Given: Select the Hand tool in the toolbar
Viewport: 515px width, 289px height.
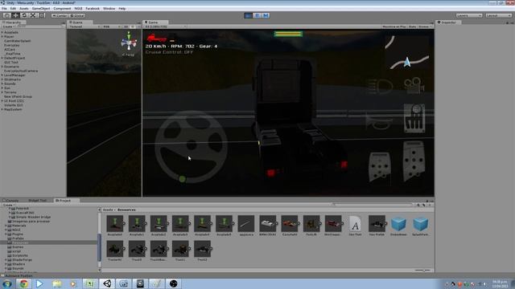Looking at the screenshot, I should pyautogui.click(x=6, y=15).
